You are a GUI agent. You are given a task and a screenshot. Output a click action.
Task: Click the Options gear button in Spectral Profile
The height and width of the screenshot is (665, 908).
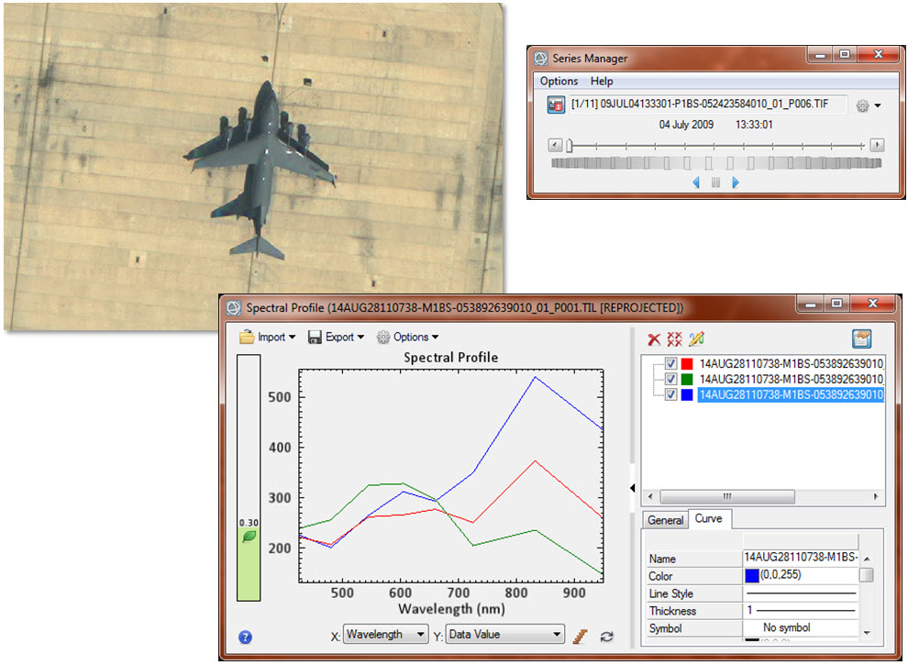[408, 337]
